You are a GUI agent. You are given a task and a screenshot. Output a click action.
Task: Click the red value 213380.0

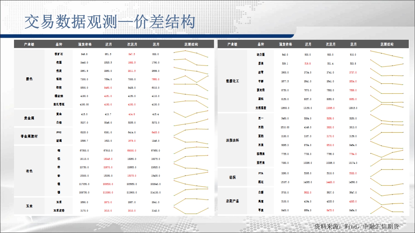(x=108, y=192)
